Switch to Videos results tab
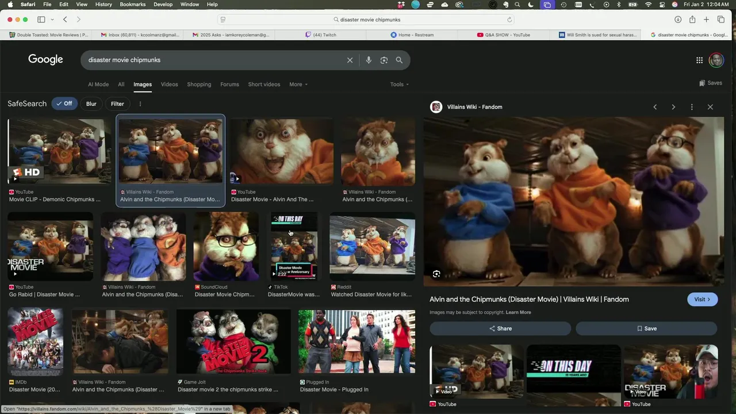Viewport: 736px width, 414px height. 169,85
